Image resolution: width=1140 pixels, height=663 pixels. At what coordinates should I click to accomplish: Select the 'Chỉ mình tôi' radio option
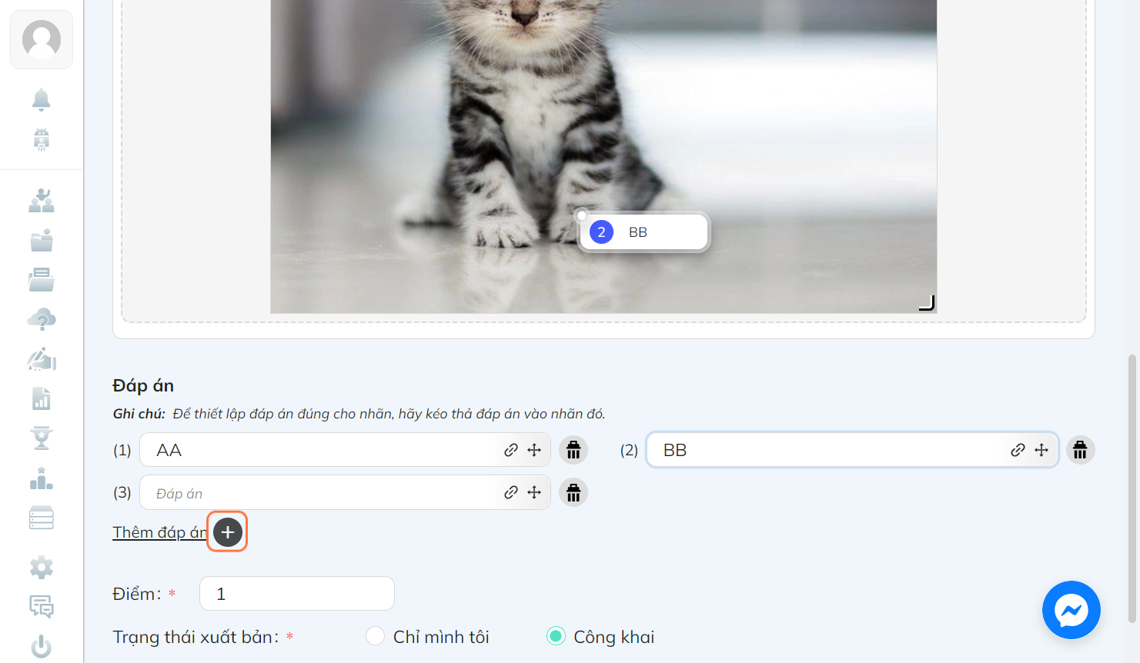pos(375,636)
